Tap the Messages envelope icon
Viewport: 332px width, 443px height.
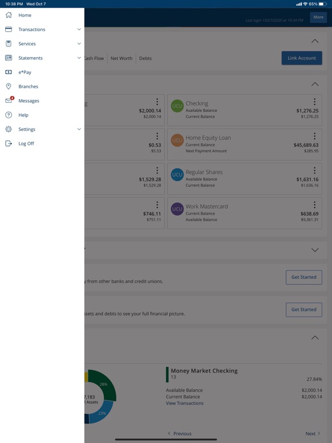(x=9, y=100)
